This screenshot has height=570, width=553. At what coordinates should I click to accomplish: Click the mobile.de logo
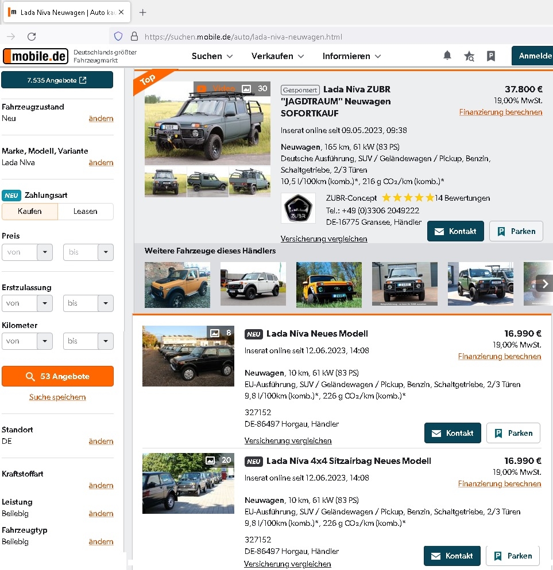pyautogui.click(x=36, y=56)
